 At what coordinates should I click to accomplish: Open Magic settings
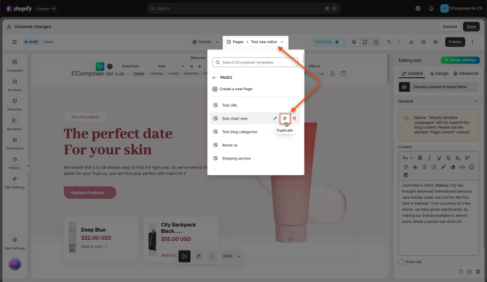[x=460, y=60]
